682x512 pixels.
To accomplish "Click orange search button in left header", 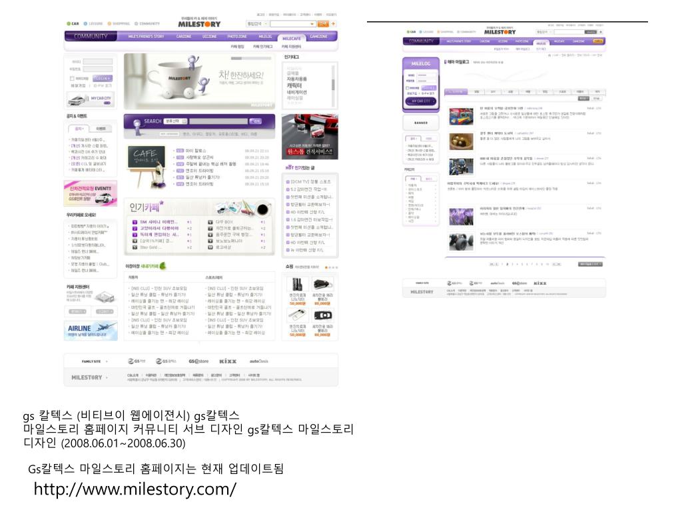I will 323,23.
